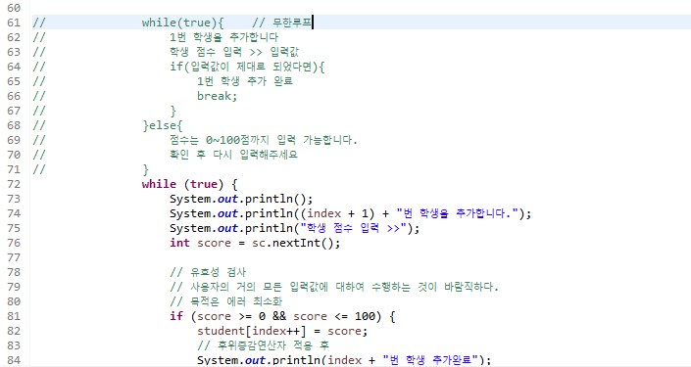Screen dimensions: 691x367
Task: Click 'true' keyword on line 72
Action: pyautogui.click(x=204, y=184)
